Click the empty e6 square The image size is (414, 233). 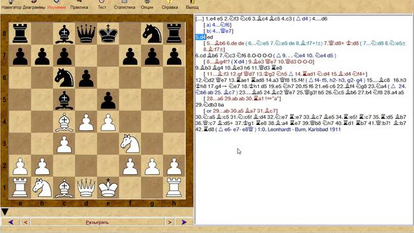[108, 78]
